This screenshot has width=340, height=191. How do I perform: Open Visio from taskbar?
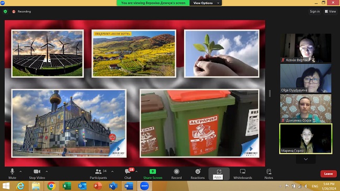pos(113,186)
